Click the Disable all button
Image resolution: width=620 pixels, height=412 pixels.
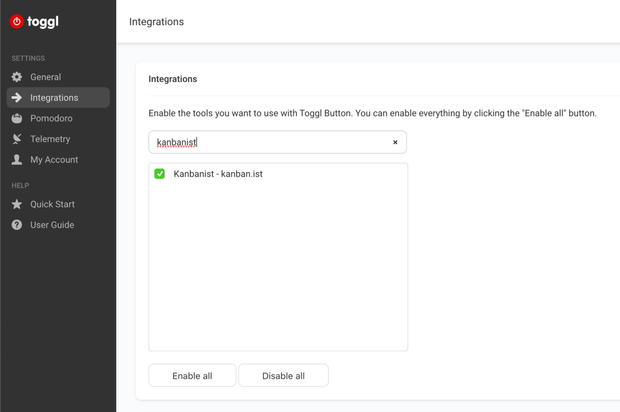pos(283,375)
